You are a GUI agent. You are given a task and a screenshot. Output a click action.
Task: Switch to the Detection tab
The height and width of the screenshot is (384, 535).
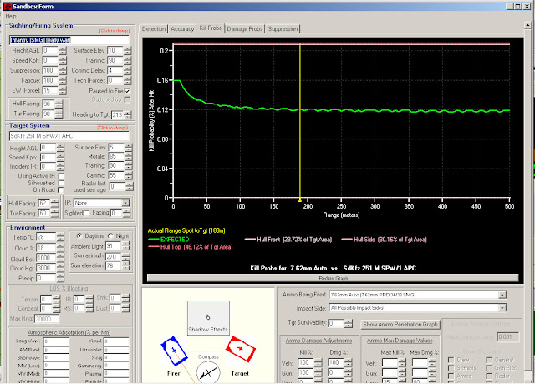point(154,29)
